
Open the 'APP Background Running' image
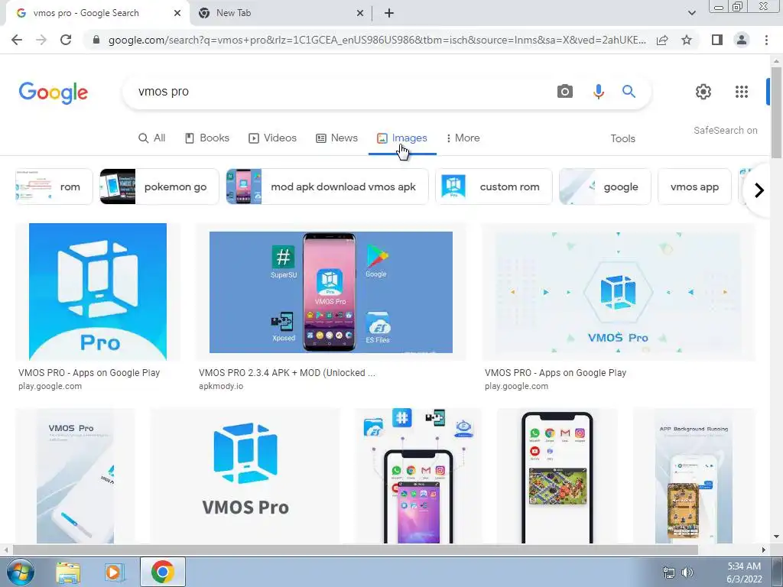694,475
